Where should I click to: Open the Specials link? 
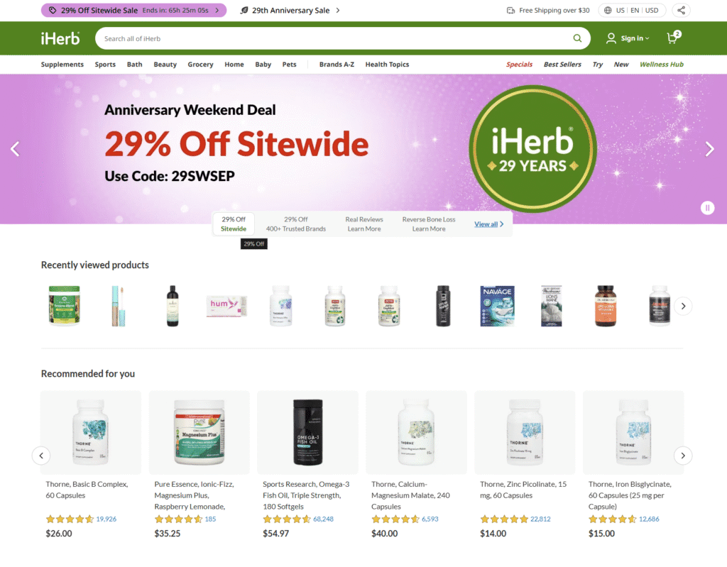pos(519,65)
